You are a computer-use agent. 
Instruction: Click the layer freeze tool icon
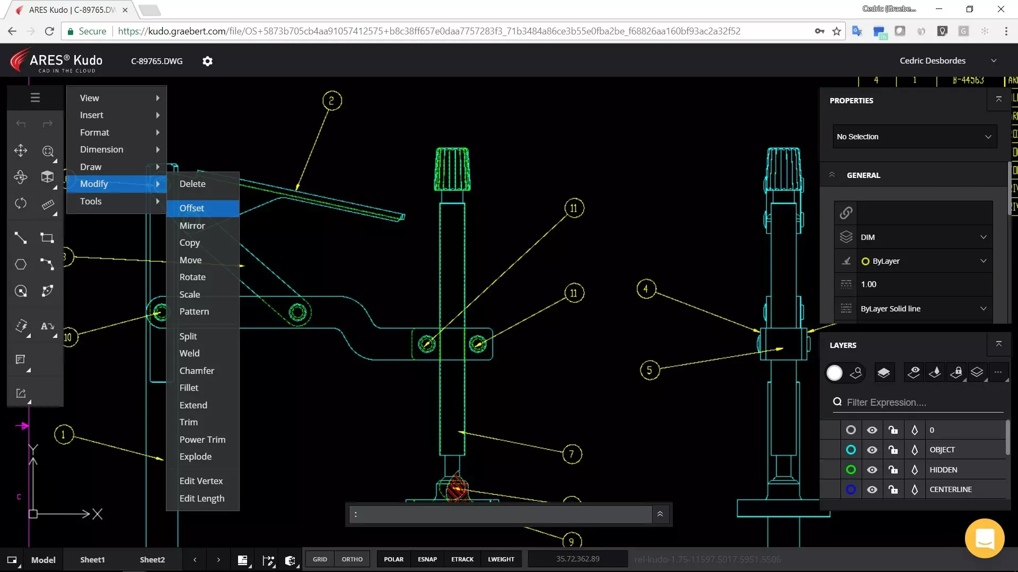point(935,373)
